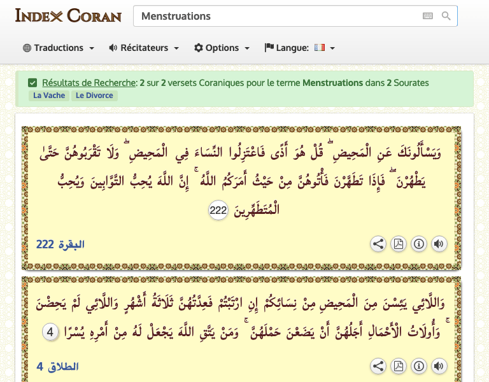489x382 pixels.
Task: Open the Langue flag dropdown
Action: pos(300,48)
